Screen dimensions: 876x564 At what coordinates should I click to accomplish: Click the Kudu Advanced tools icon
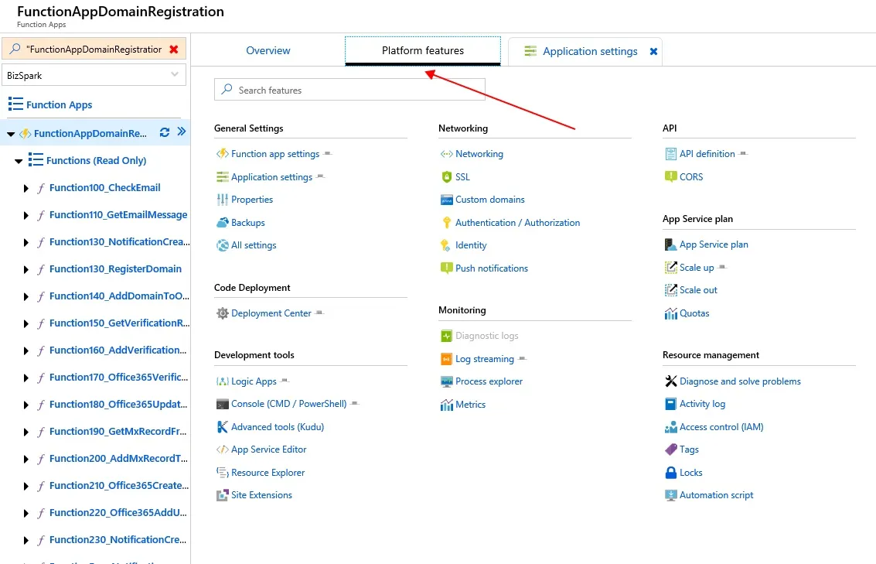(223, 426)
